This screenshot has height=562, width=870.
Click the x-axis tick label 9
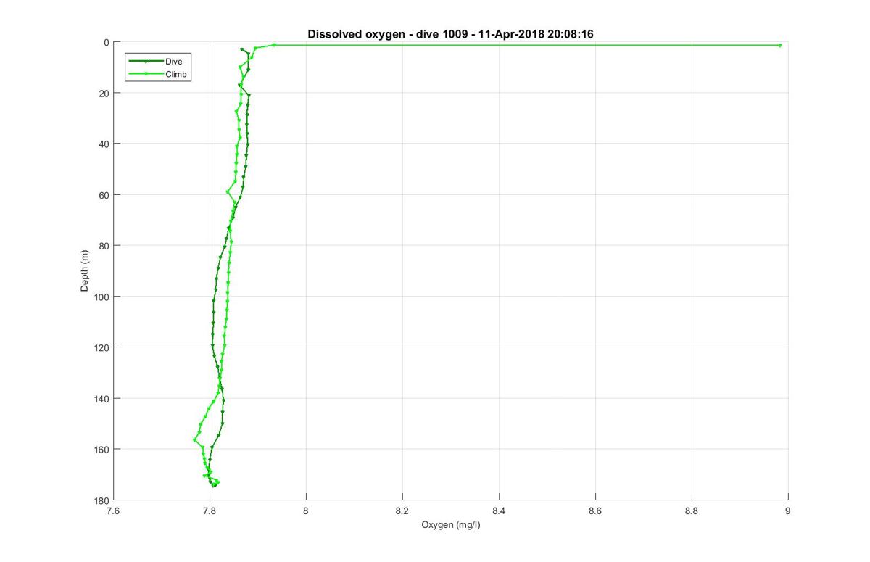click(x=788, y=511)
